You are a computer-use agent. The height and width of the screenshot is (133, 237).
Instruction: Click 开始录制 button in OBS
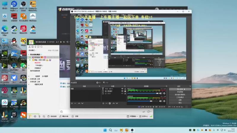click(180, 92)
